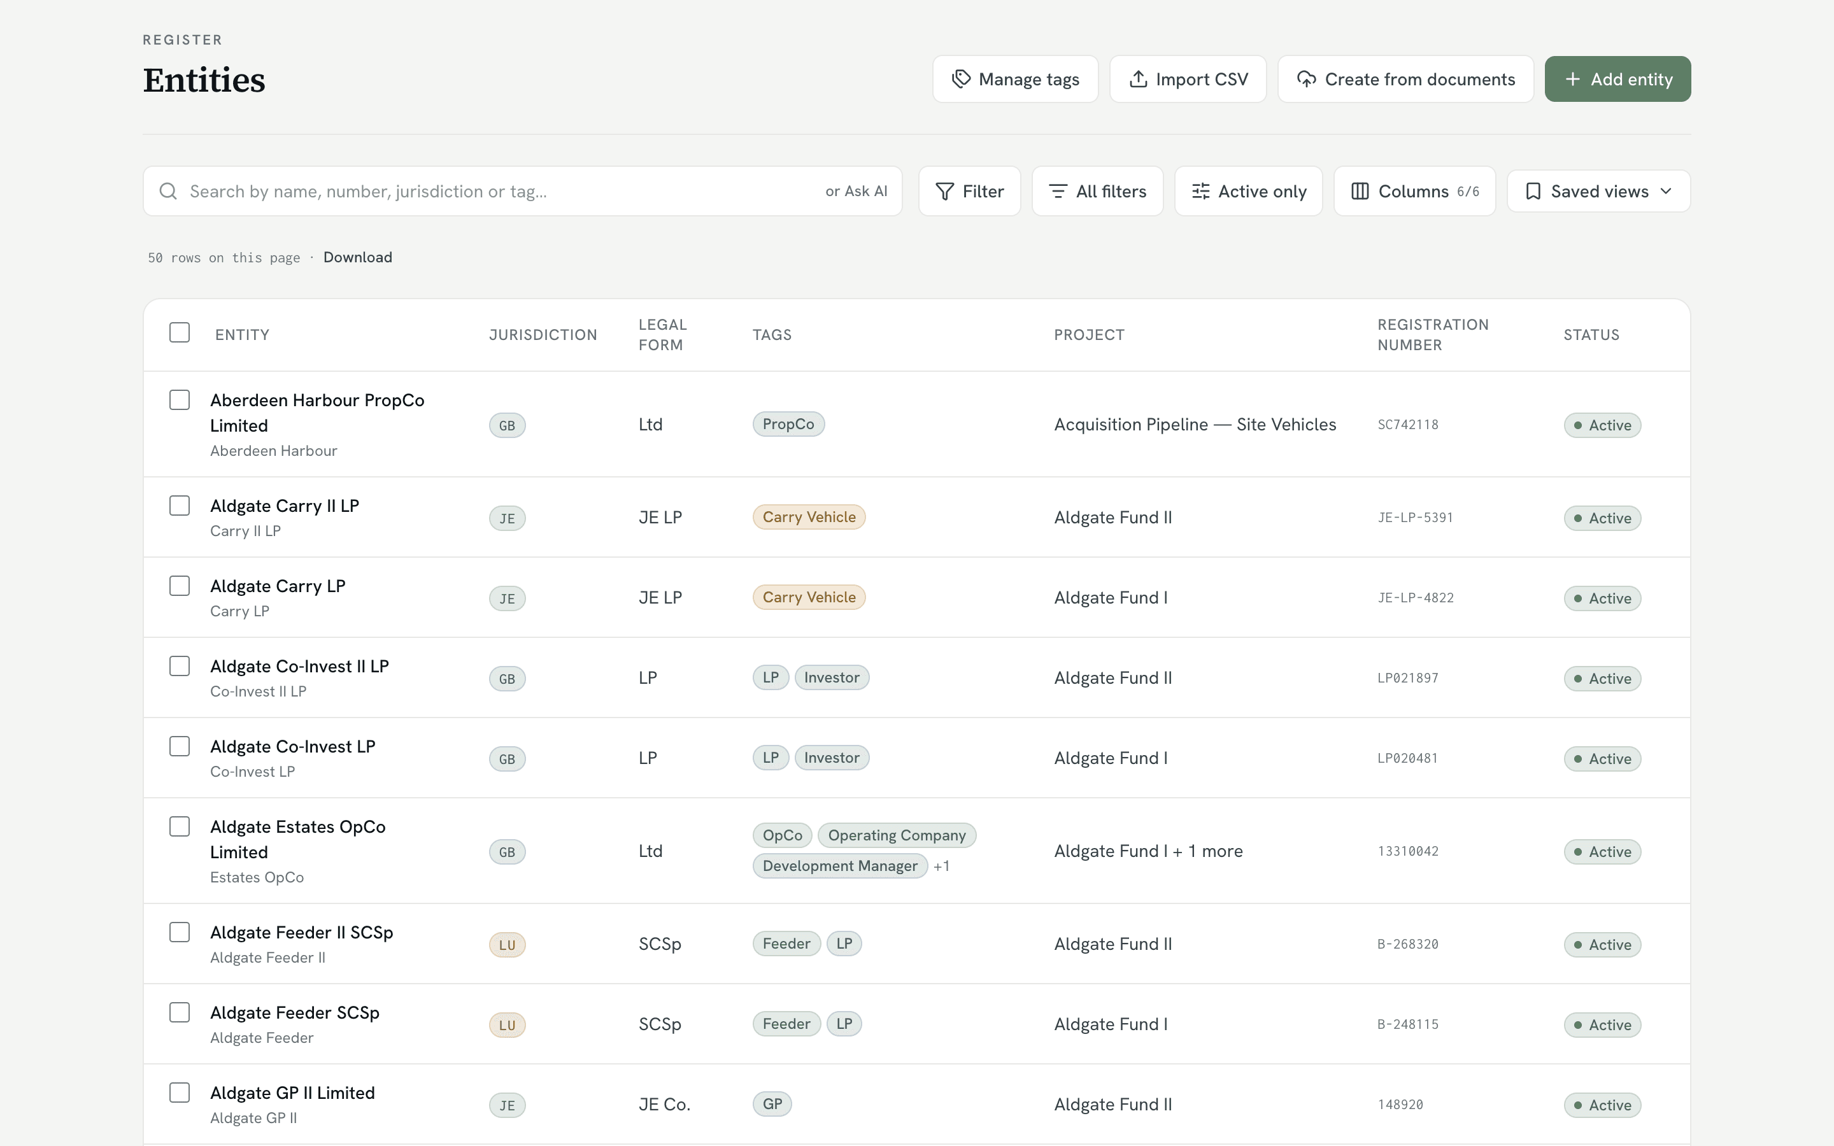
Task: Check the Aldgate Co-Invest II LP checkbox
Action: pos(180,666)
